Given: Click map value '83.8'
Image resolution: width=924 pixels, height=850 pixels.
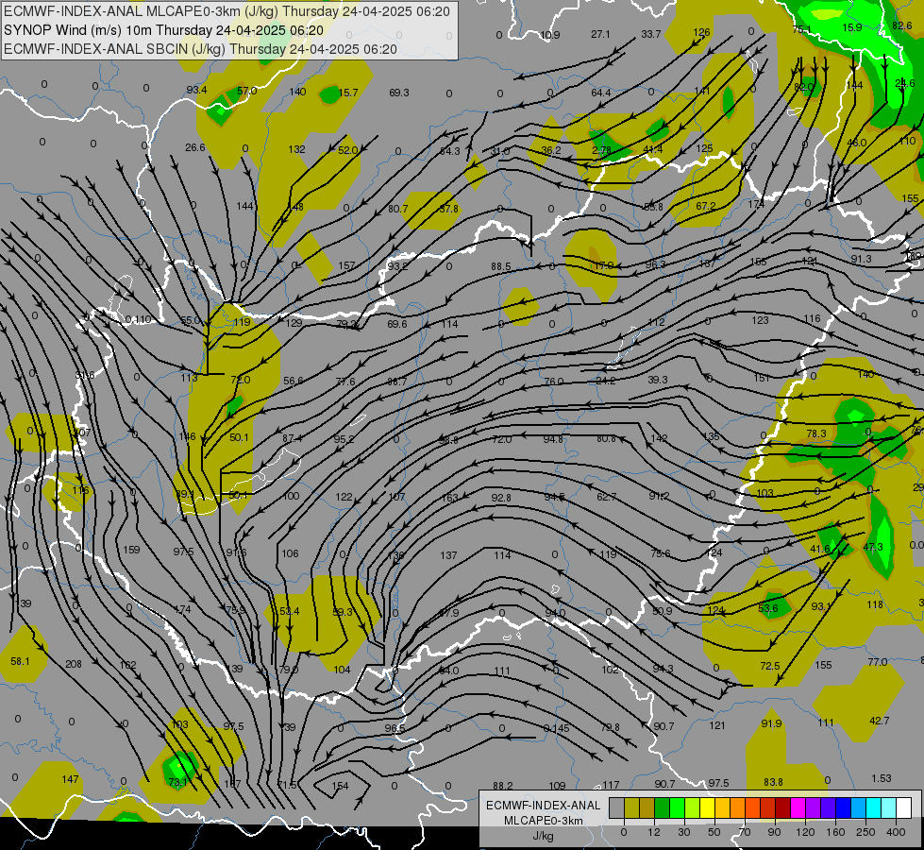Looking at the screenshot, I should pos(773,782).
